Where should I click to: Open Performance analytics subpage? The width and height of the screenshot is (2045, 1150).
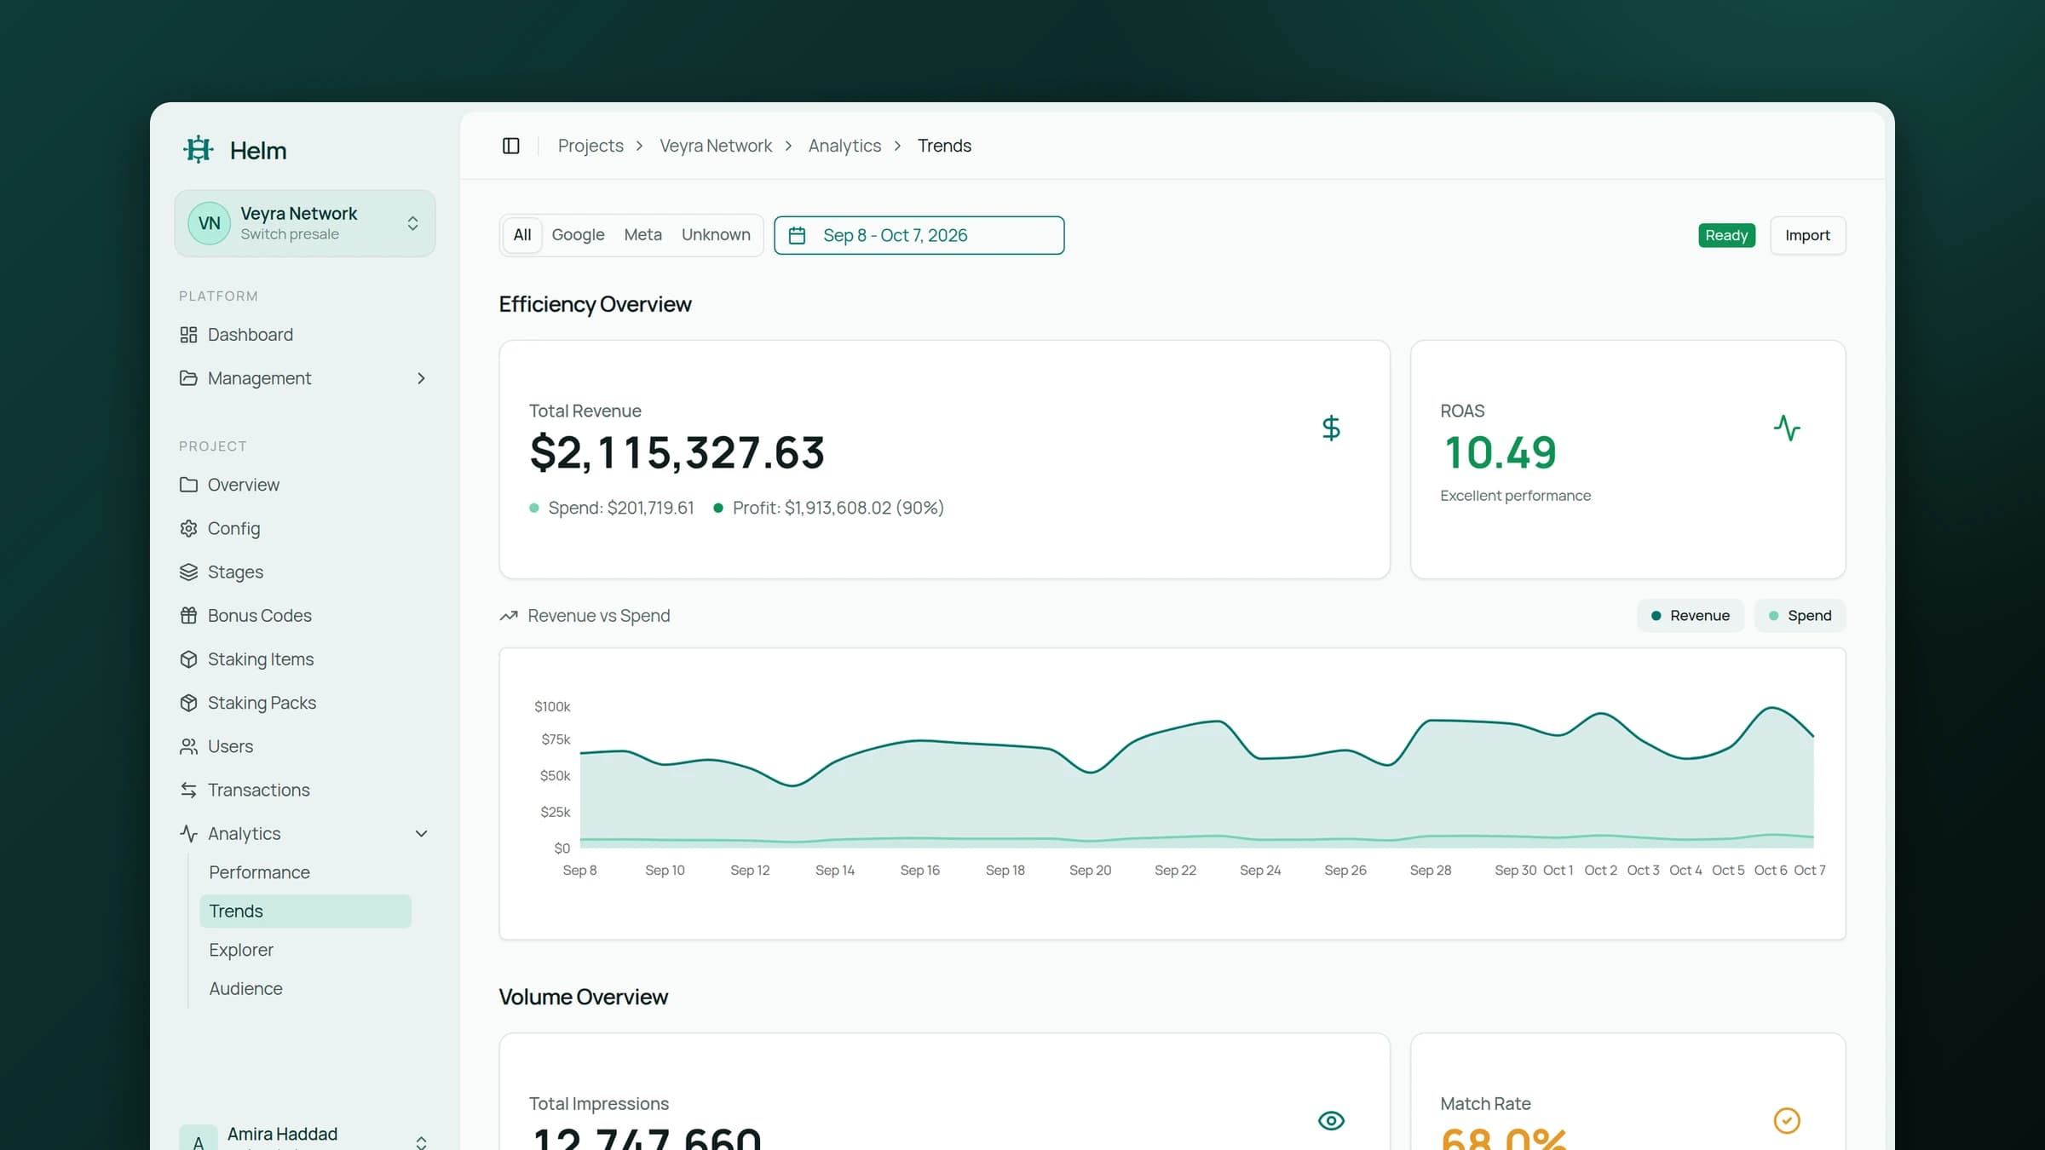point(305,872)
